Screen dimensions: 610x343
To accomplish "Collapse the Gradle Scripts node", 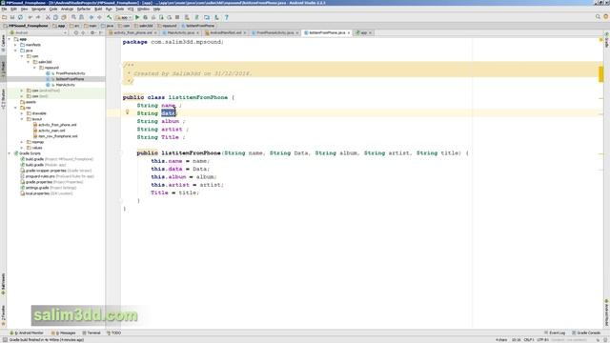I will click(10, 153).
